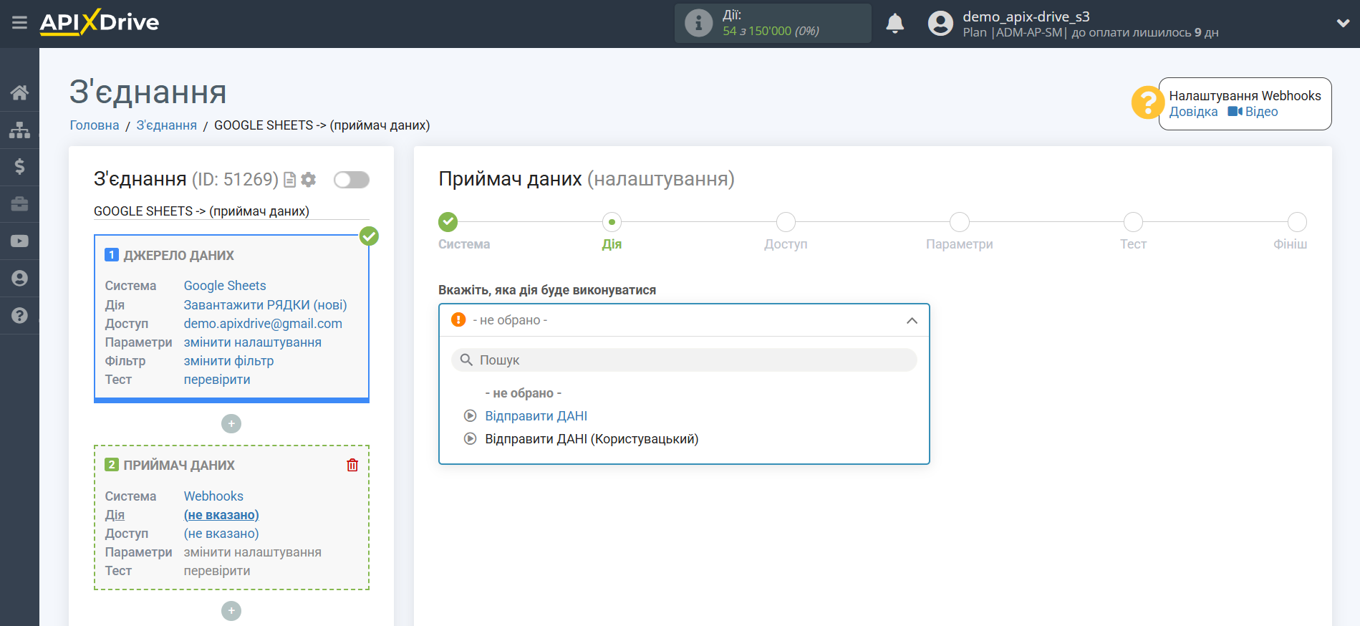Viewport: 1360px width, 626px height.
Task: Click demo.apixdrive@gmail.com access link
Action: coord(263,324)
